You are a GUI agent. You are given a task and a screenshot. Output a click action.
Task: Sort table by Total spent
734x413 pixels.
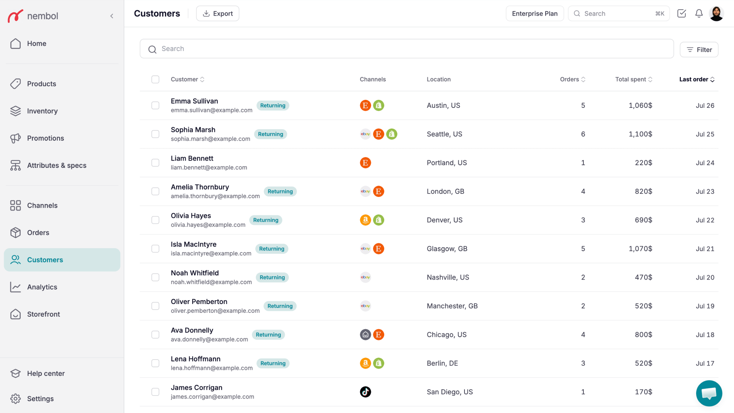pos(633,80)
